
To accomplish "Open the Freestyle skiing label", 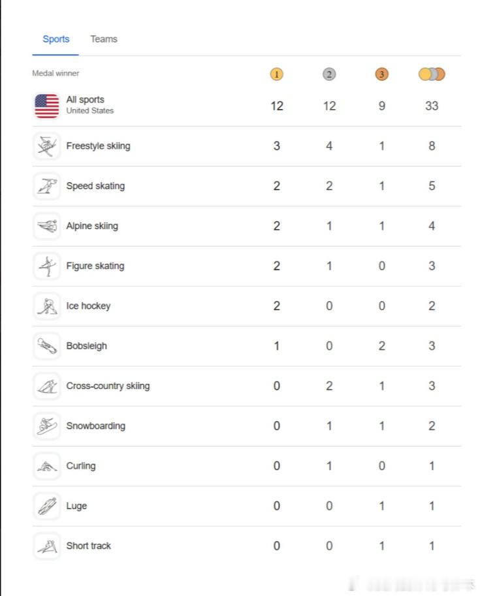I will (x=98, y=146).
